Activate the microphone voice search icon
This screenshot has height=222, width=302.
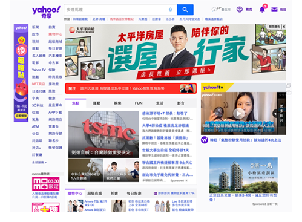(171, 10)
